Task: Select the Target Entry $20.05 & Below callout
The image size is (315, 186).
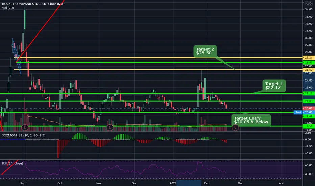Action: [251, 120]
